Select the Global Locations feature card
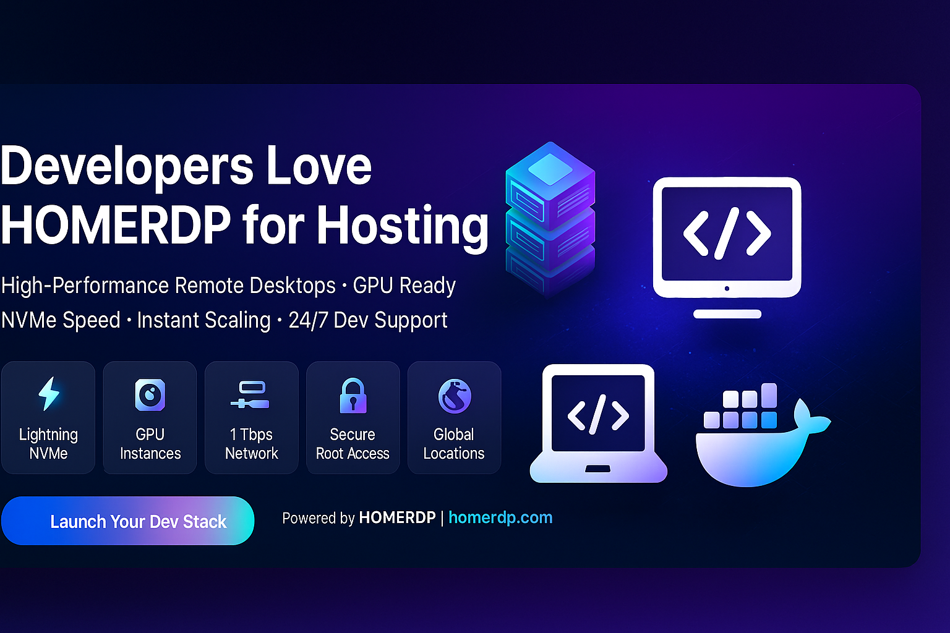 [x=454, y=417]
